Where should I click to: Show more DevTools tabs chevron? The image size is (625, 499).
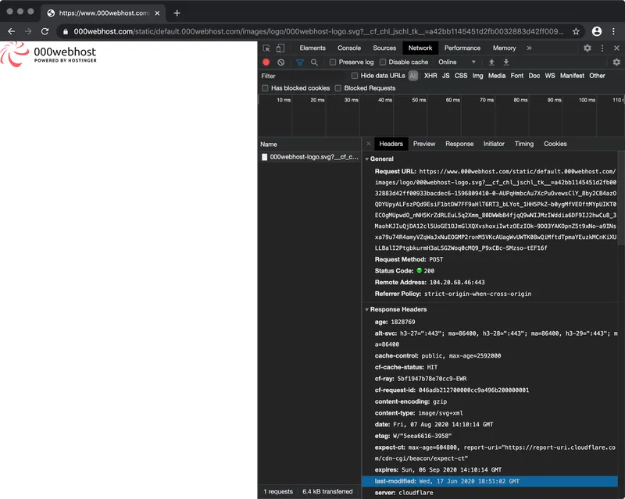529,48
